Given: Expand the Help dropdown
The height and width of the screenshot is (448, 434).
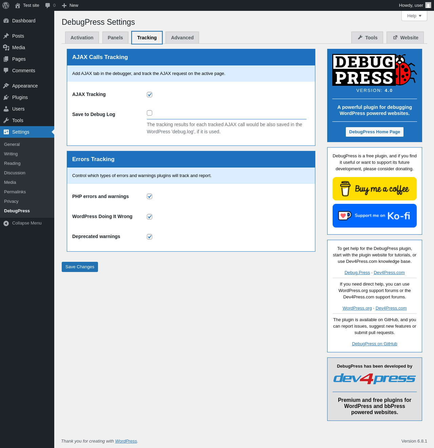Looking at the screenshot, I should tap(414, 16).
